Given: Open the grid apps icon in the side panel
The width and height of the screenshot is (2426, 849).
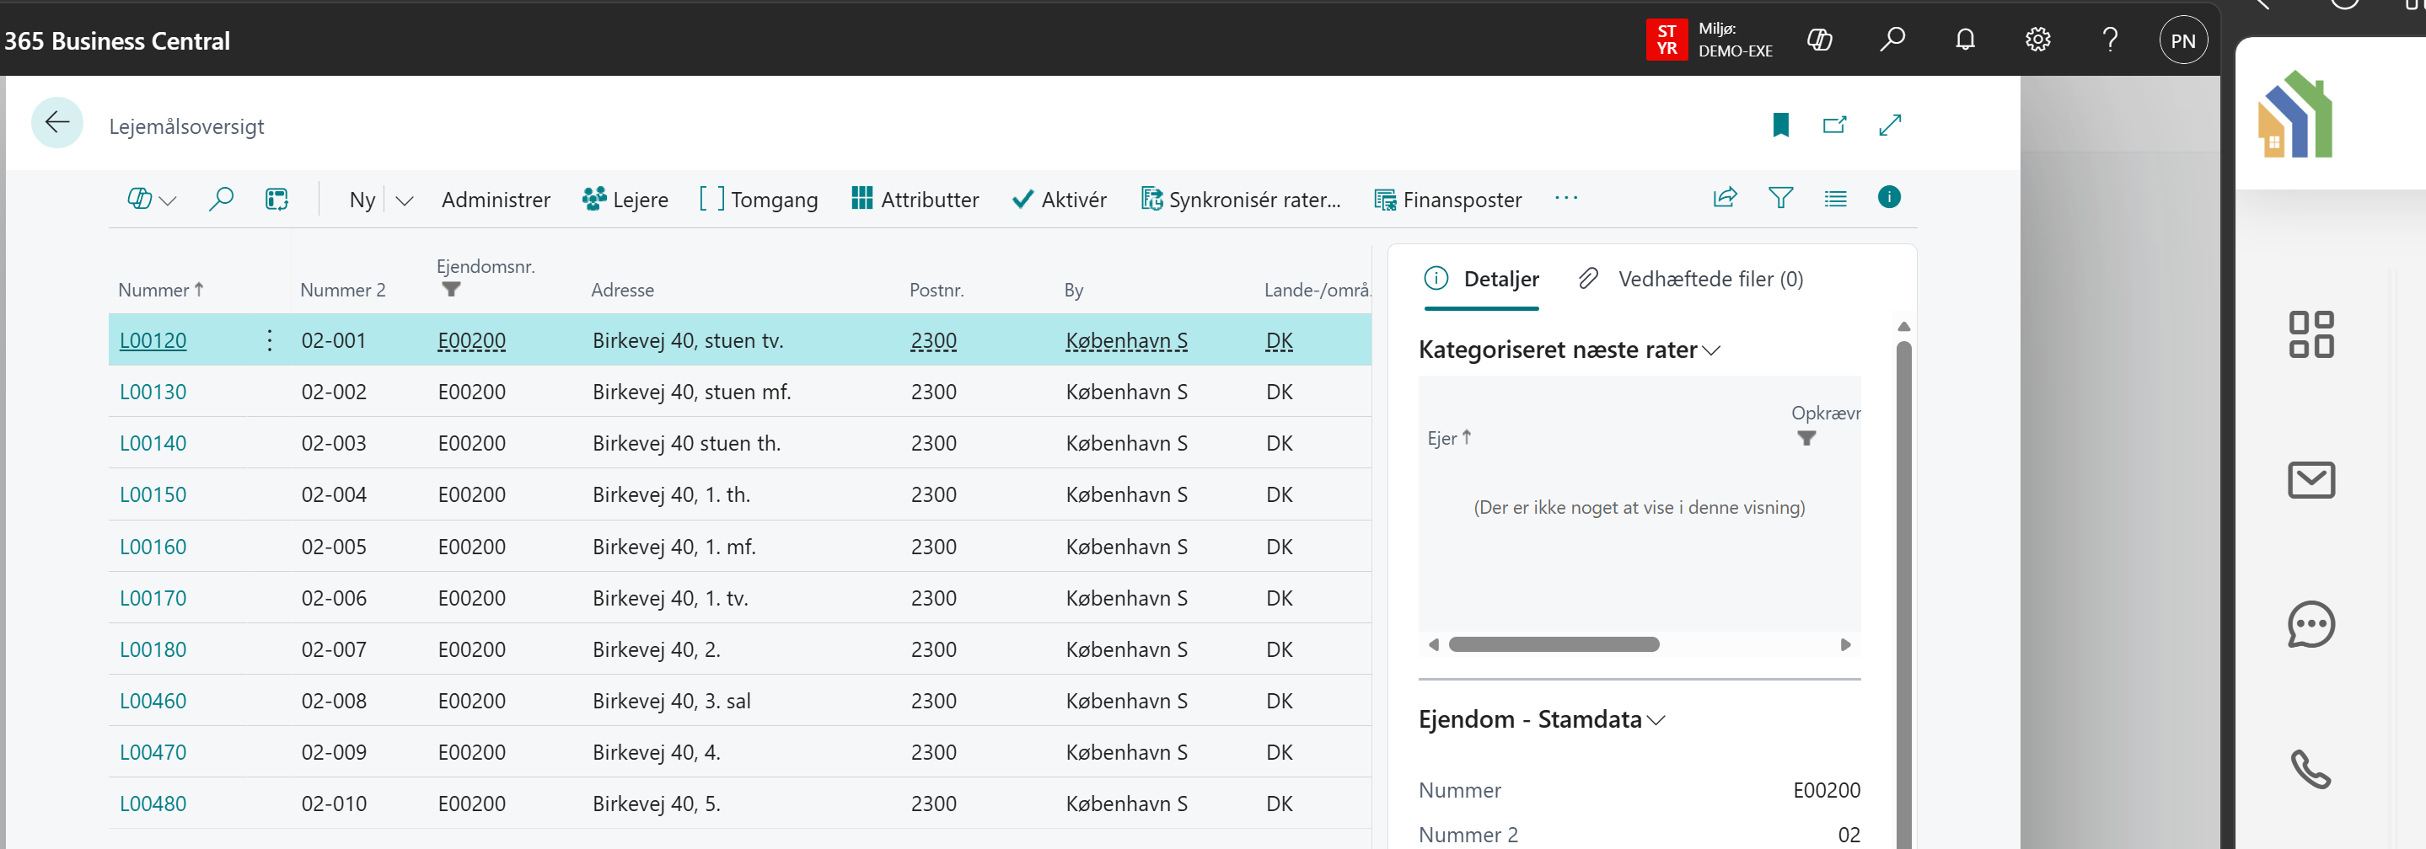Looking at the screenshot, I should (2311, 334).
